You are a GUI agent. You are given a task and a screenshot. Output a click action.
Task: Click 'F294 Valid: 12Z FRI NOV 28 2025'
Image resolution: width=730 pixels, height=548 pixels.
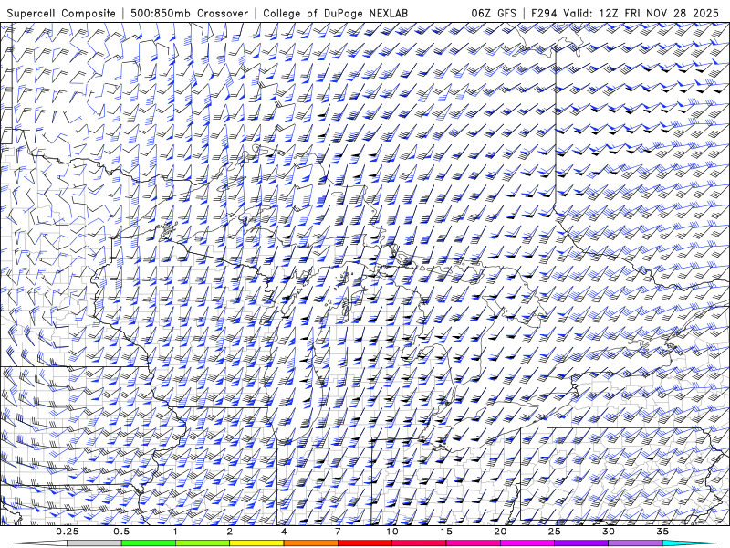pyautogui.click(x=626, y=14)
